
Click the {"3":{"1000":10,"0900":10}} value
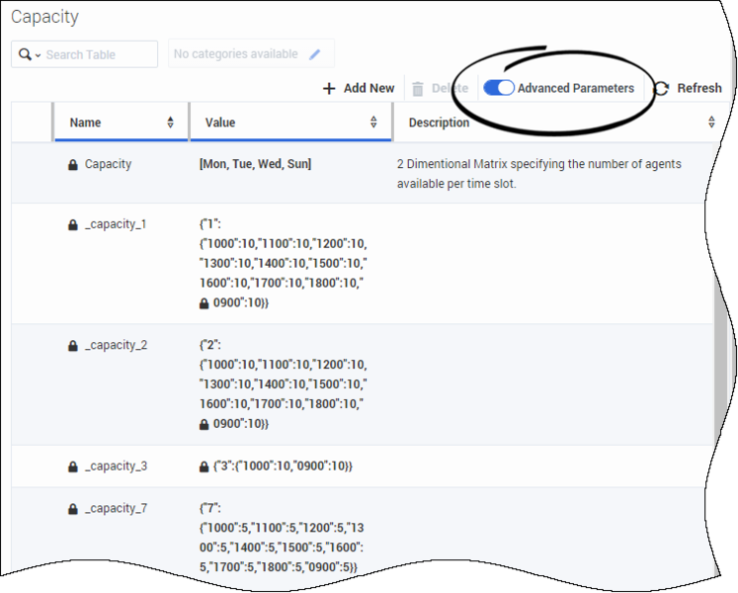click(283, 466)
